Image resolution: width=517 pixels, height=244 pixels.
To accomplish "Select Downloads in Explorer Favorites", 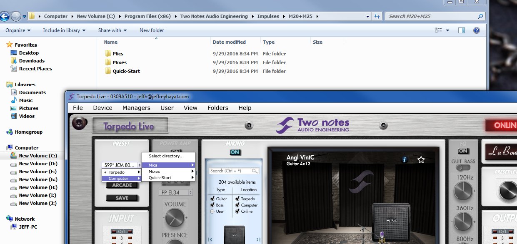I will coord(27,61).
